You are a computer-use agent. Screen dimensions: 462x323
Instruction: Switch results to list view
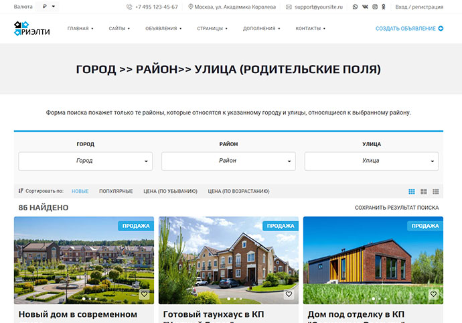coord(435,192)
